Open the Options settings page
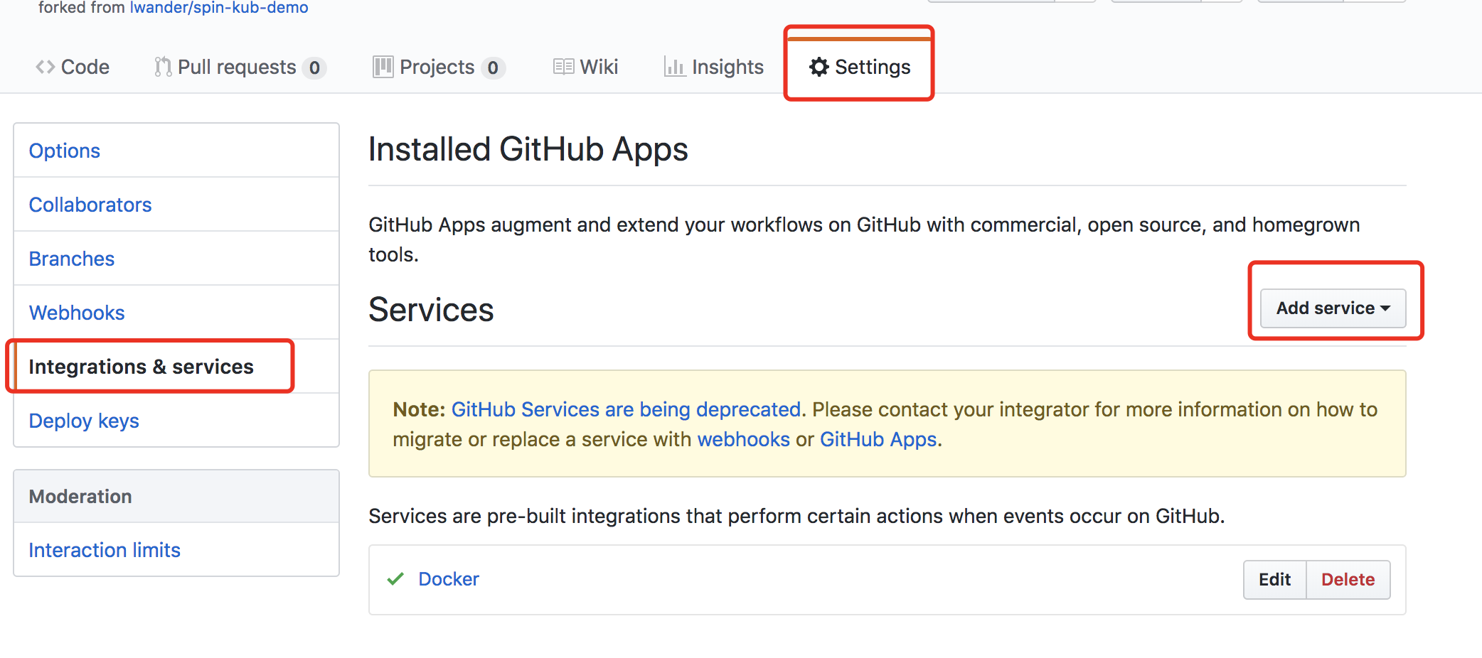Screen dimensions: 1482x658 tap(65, 151)
